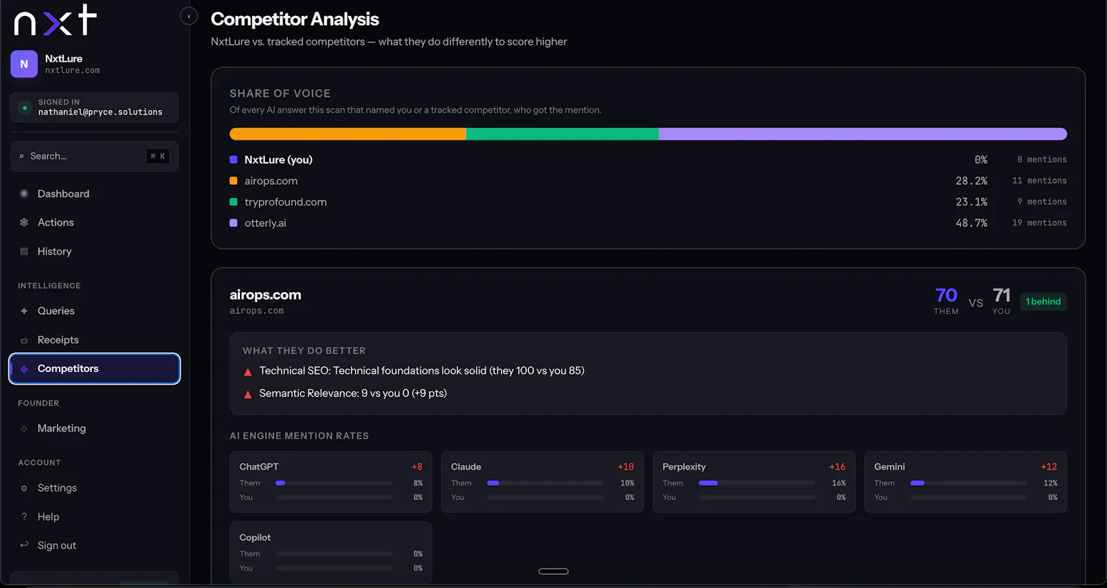Click the red triangle beside Technical SEO
This screenshot has height=588, width=1107.
(x=248, y=372)
